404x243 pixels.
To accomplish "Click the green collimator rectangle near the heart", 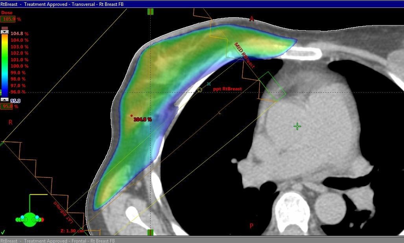I will (x=272, y=86).
